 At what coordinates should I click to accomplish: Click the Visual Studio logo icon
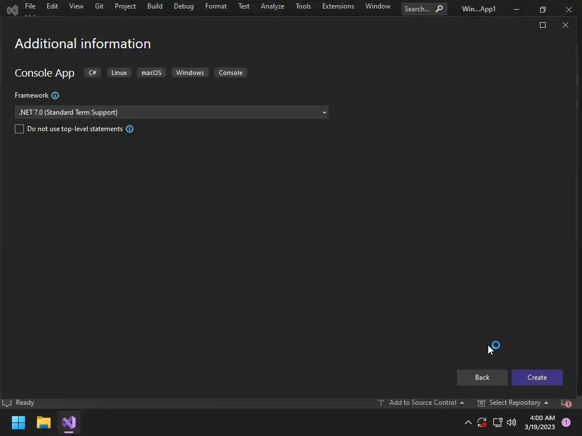point(13,10)
